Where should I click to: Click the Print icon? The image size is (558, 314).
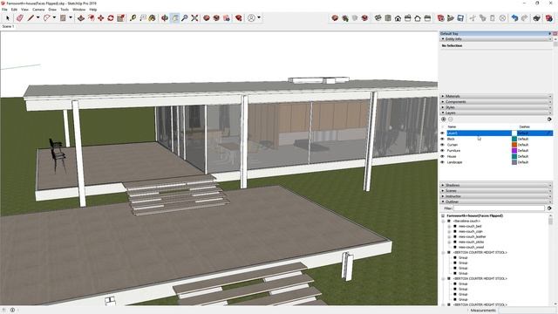tap(537, 17)
